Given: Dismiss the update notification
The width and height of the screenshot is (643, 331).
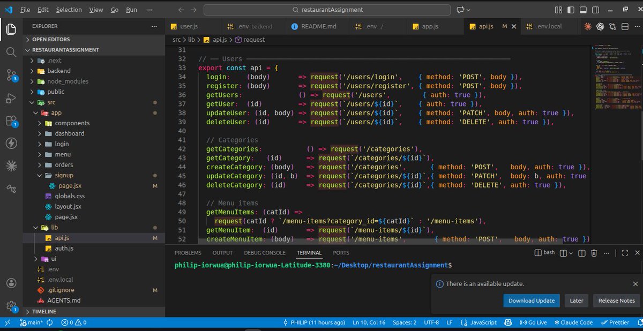Looking at the screenshot, I should click(x=635, y=284).
